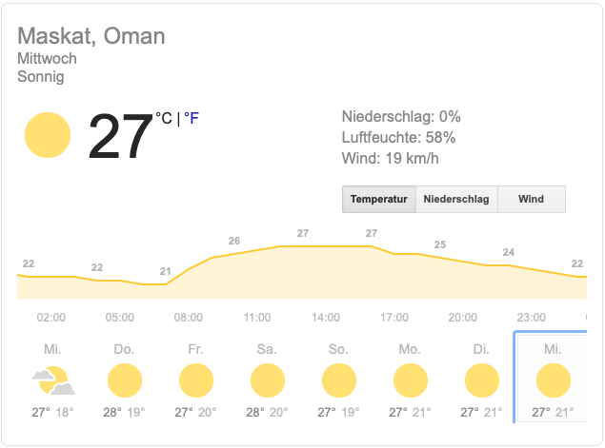Click the 21 degree low point on graph

click(166, 271)
